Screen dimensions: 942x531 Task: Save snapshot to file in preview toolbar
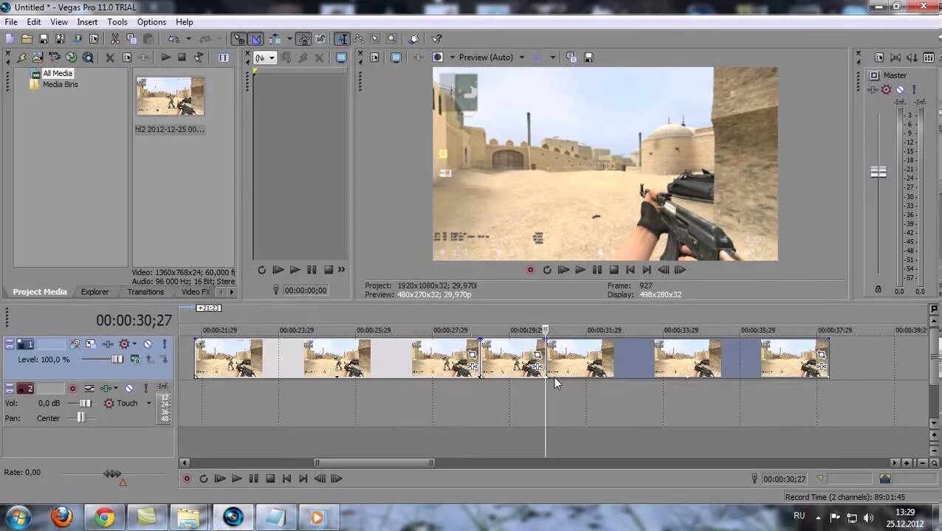[x=588, y=58]
